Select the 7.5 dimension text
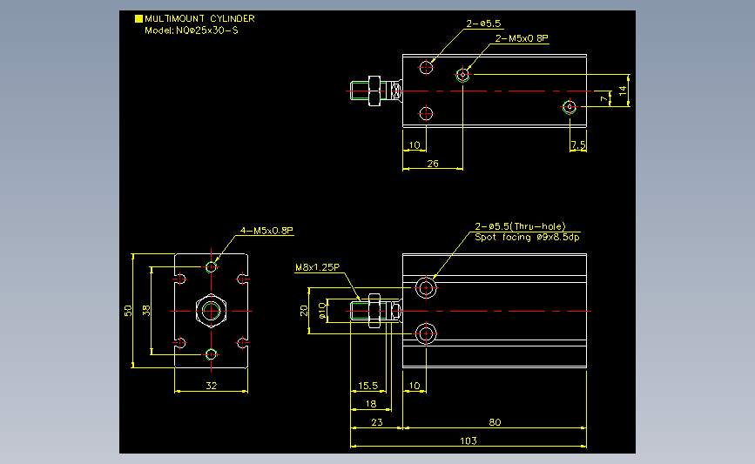 click(x=578, y=145)
